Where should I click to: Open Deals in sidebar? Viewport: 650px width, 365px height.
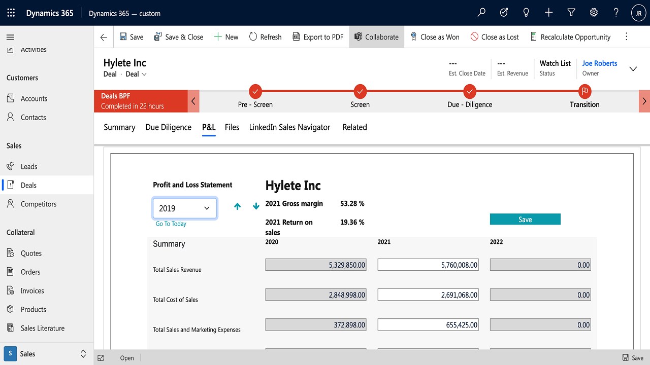[47, 185]
